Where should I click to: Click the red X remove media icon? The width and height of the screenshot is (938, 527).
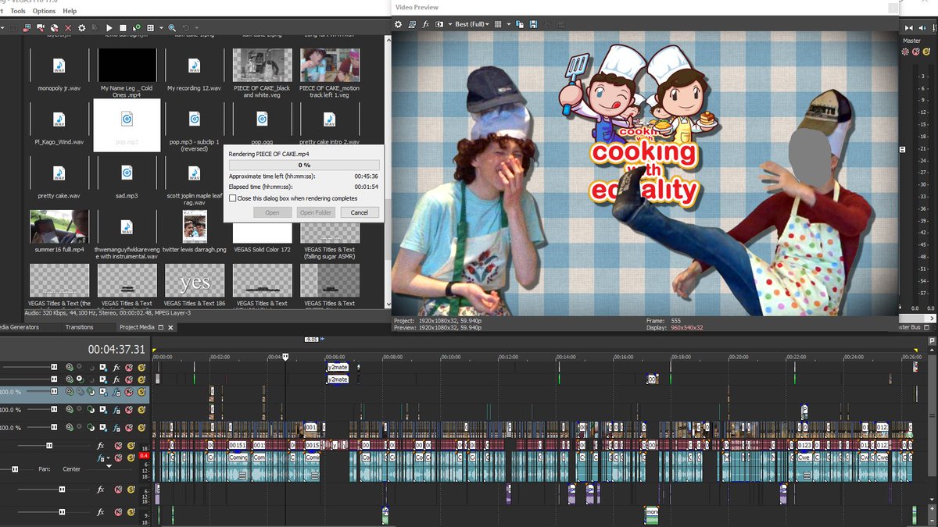[68, 27]
